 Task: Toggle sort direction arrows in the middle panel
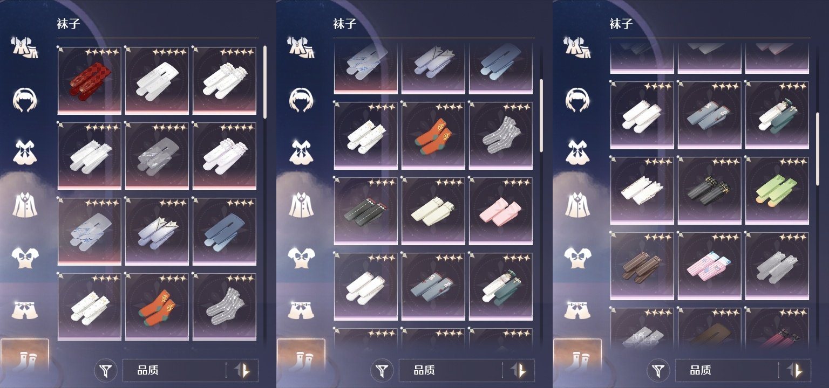(519, 371)
